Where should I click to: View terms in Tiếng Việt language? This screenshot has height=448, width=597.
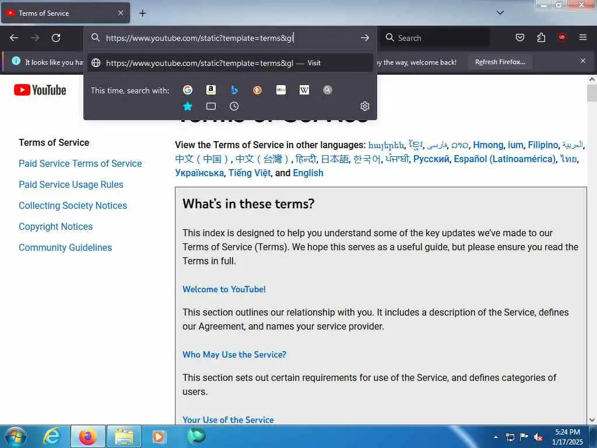click(250, 173)
